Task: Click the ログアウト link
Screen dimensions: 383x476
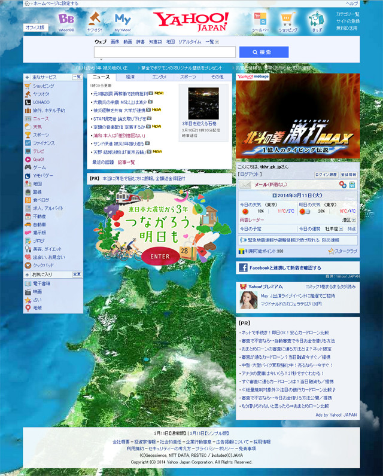Action: (250, 174)
